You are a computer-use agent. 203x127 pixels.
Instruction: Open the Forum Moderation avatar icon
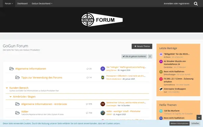pos(103,78)
